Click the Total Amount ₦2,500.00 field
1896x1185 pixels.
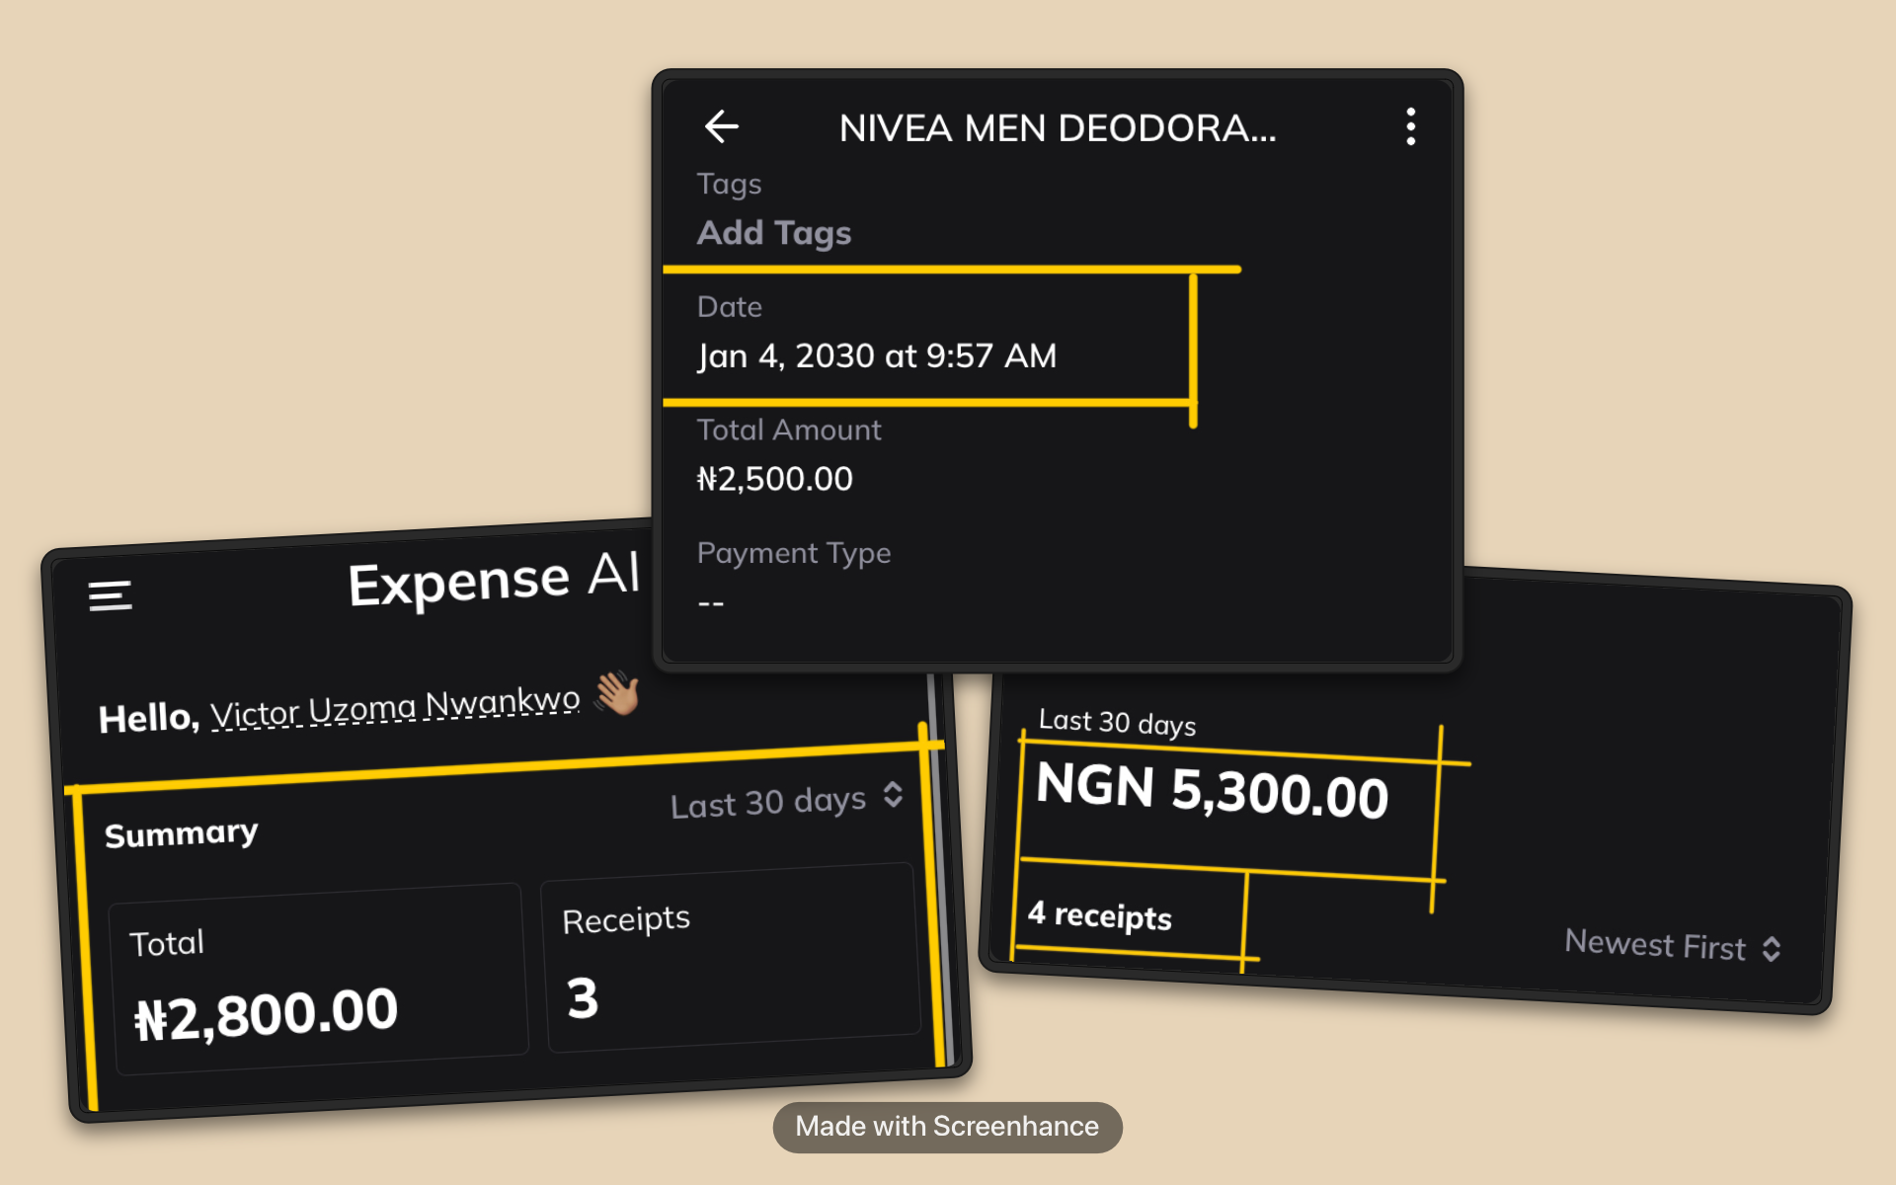point(775,479)
